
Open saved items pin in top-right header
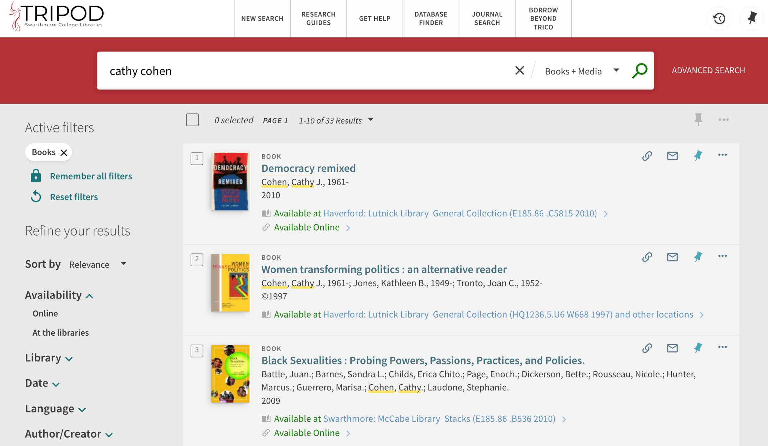[x=752, y=18]
